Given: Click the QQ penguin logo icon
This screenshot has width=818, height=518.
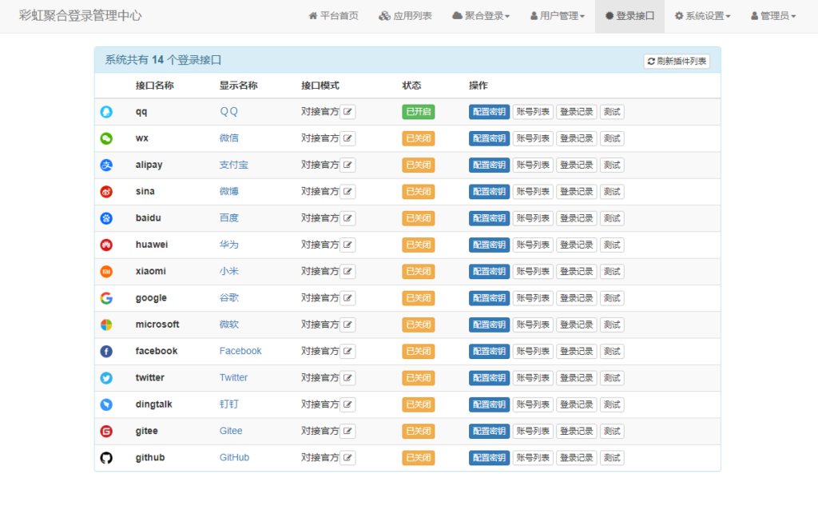Looking at the screenshot, I should tap(106, 112).
